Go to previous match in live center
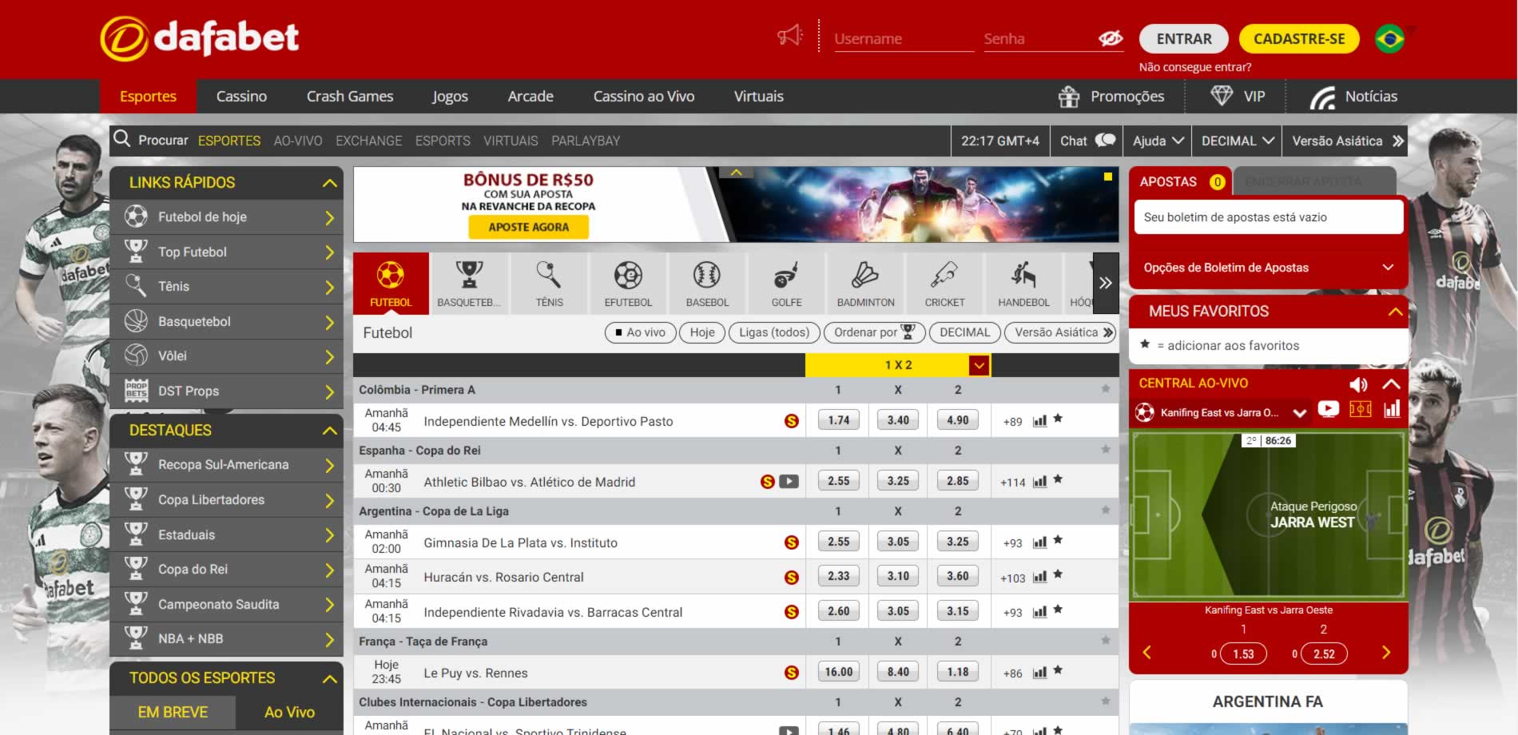The width and height of the screenshot is (1518, 735). point(1146,653)
